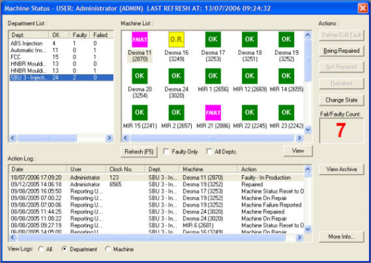Select the MIR 21 (2886) FAULT icon
The image size is (371, 263).
[213, 113]
